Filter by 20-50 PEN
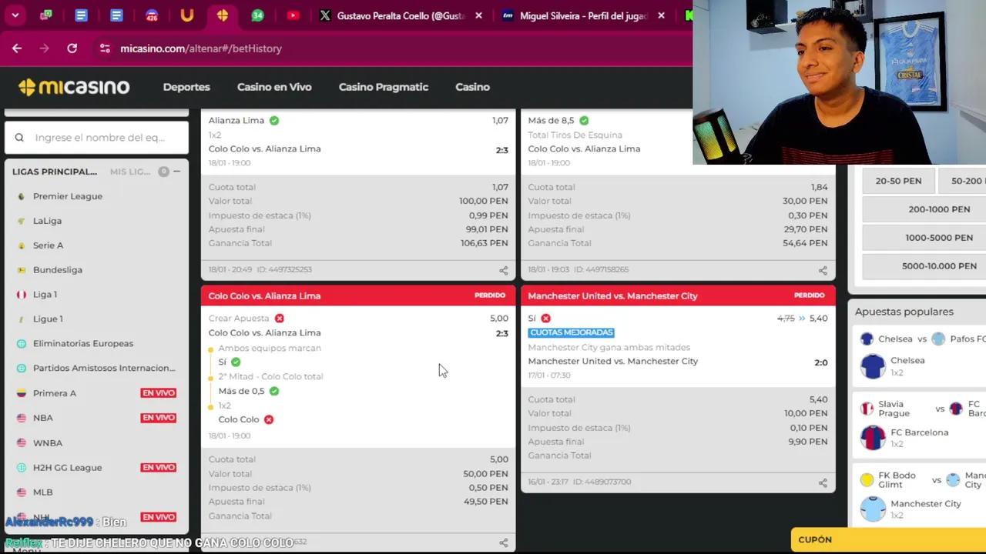Image resolution: width=986 pixels, height=554 pixels. (898, 181)
